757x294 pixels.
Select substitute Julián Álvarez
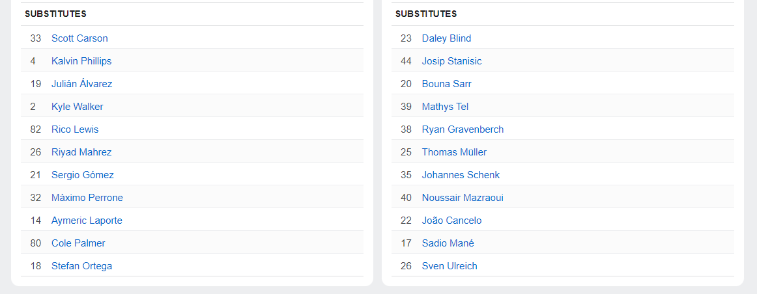[81, 84]
